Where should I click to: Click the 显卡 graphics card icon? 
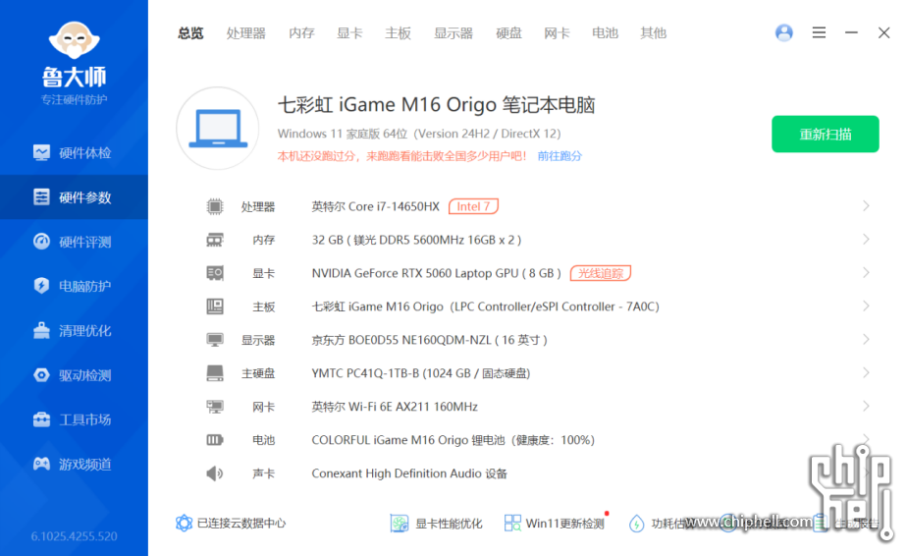click(215, 273)
